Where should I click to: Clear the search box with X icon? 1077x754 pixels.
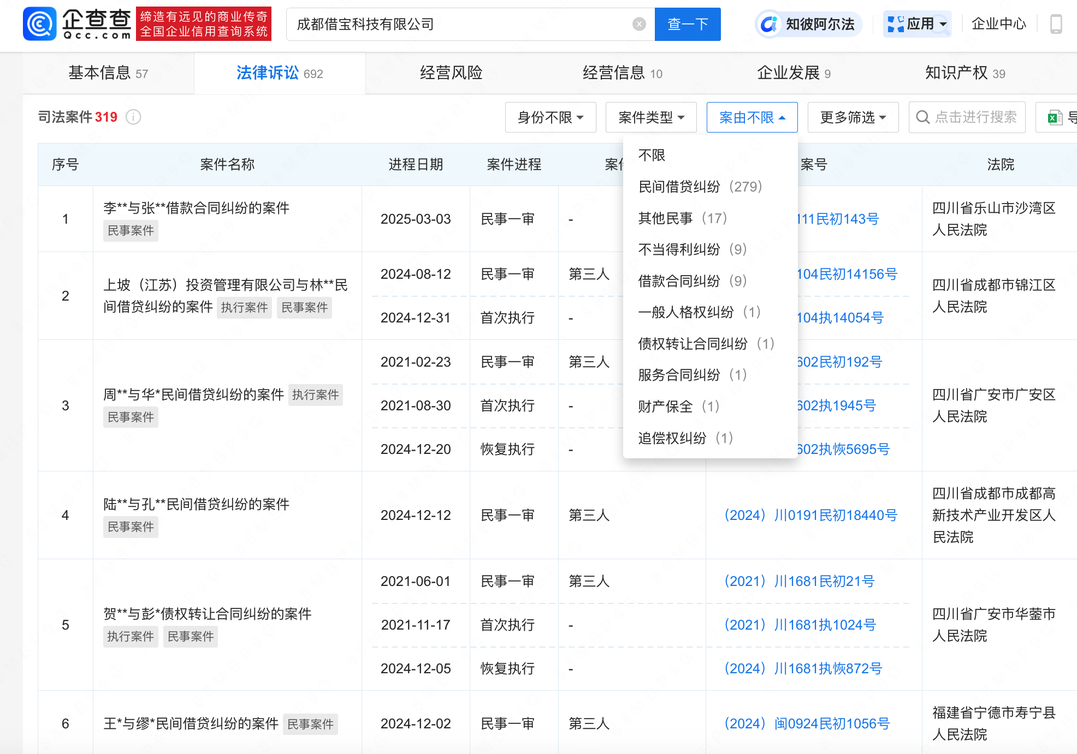pyautogui.click(x=639, y=24)
